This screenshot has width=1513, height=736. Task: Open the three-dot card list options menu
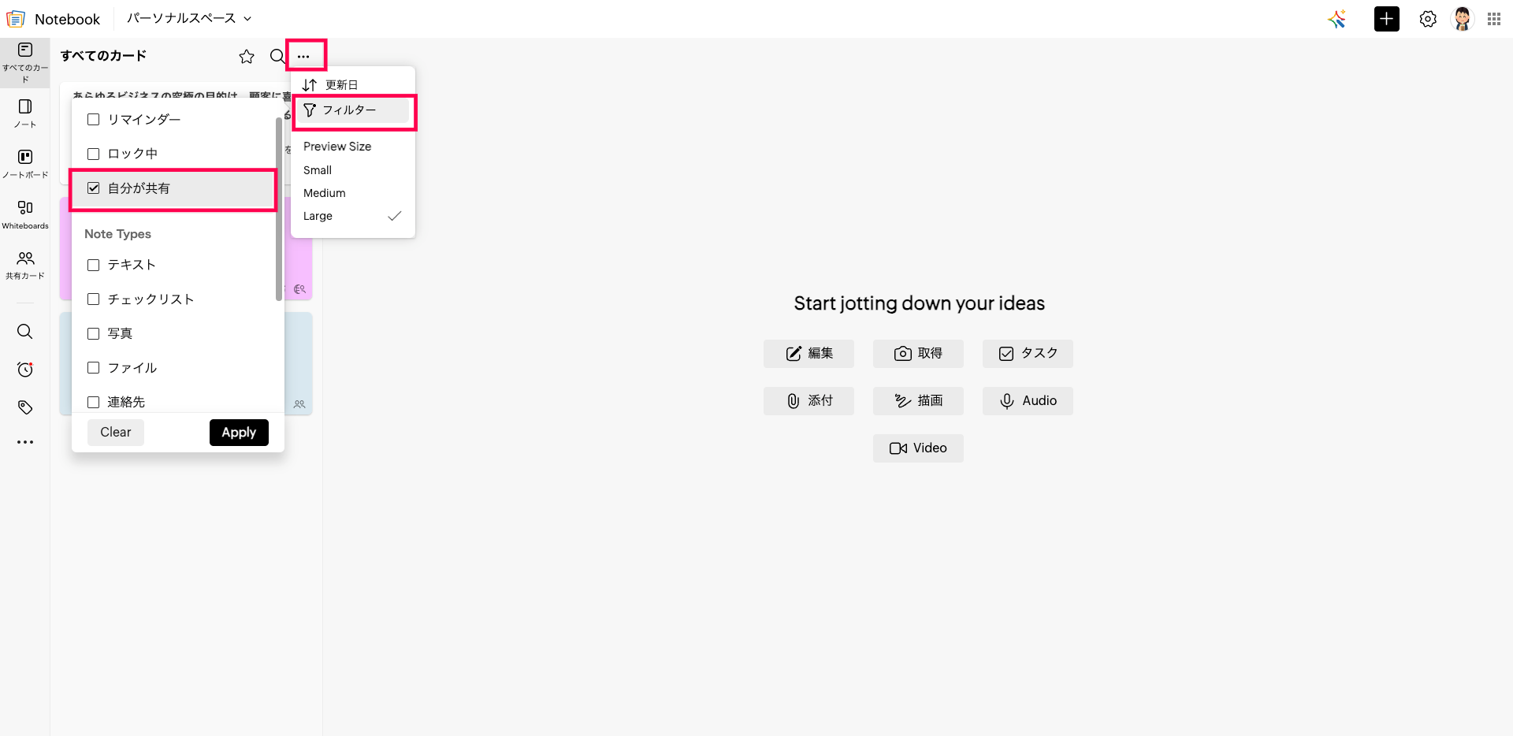click(x=303, y=57)
